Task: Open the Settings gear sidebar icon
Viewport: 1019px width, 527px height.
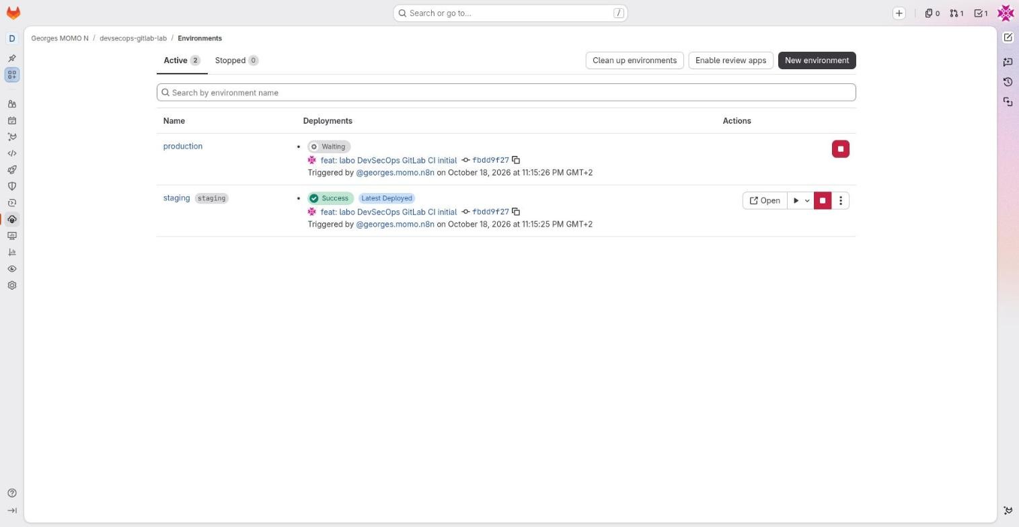Action: pos(12,286)
